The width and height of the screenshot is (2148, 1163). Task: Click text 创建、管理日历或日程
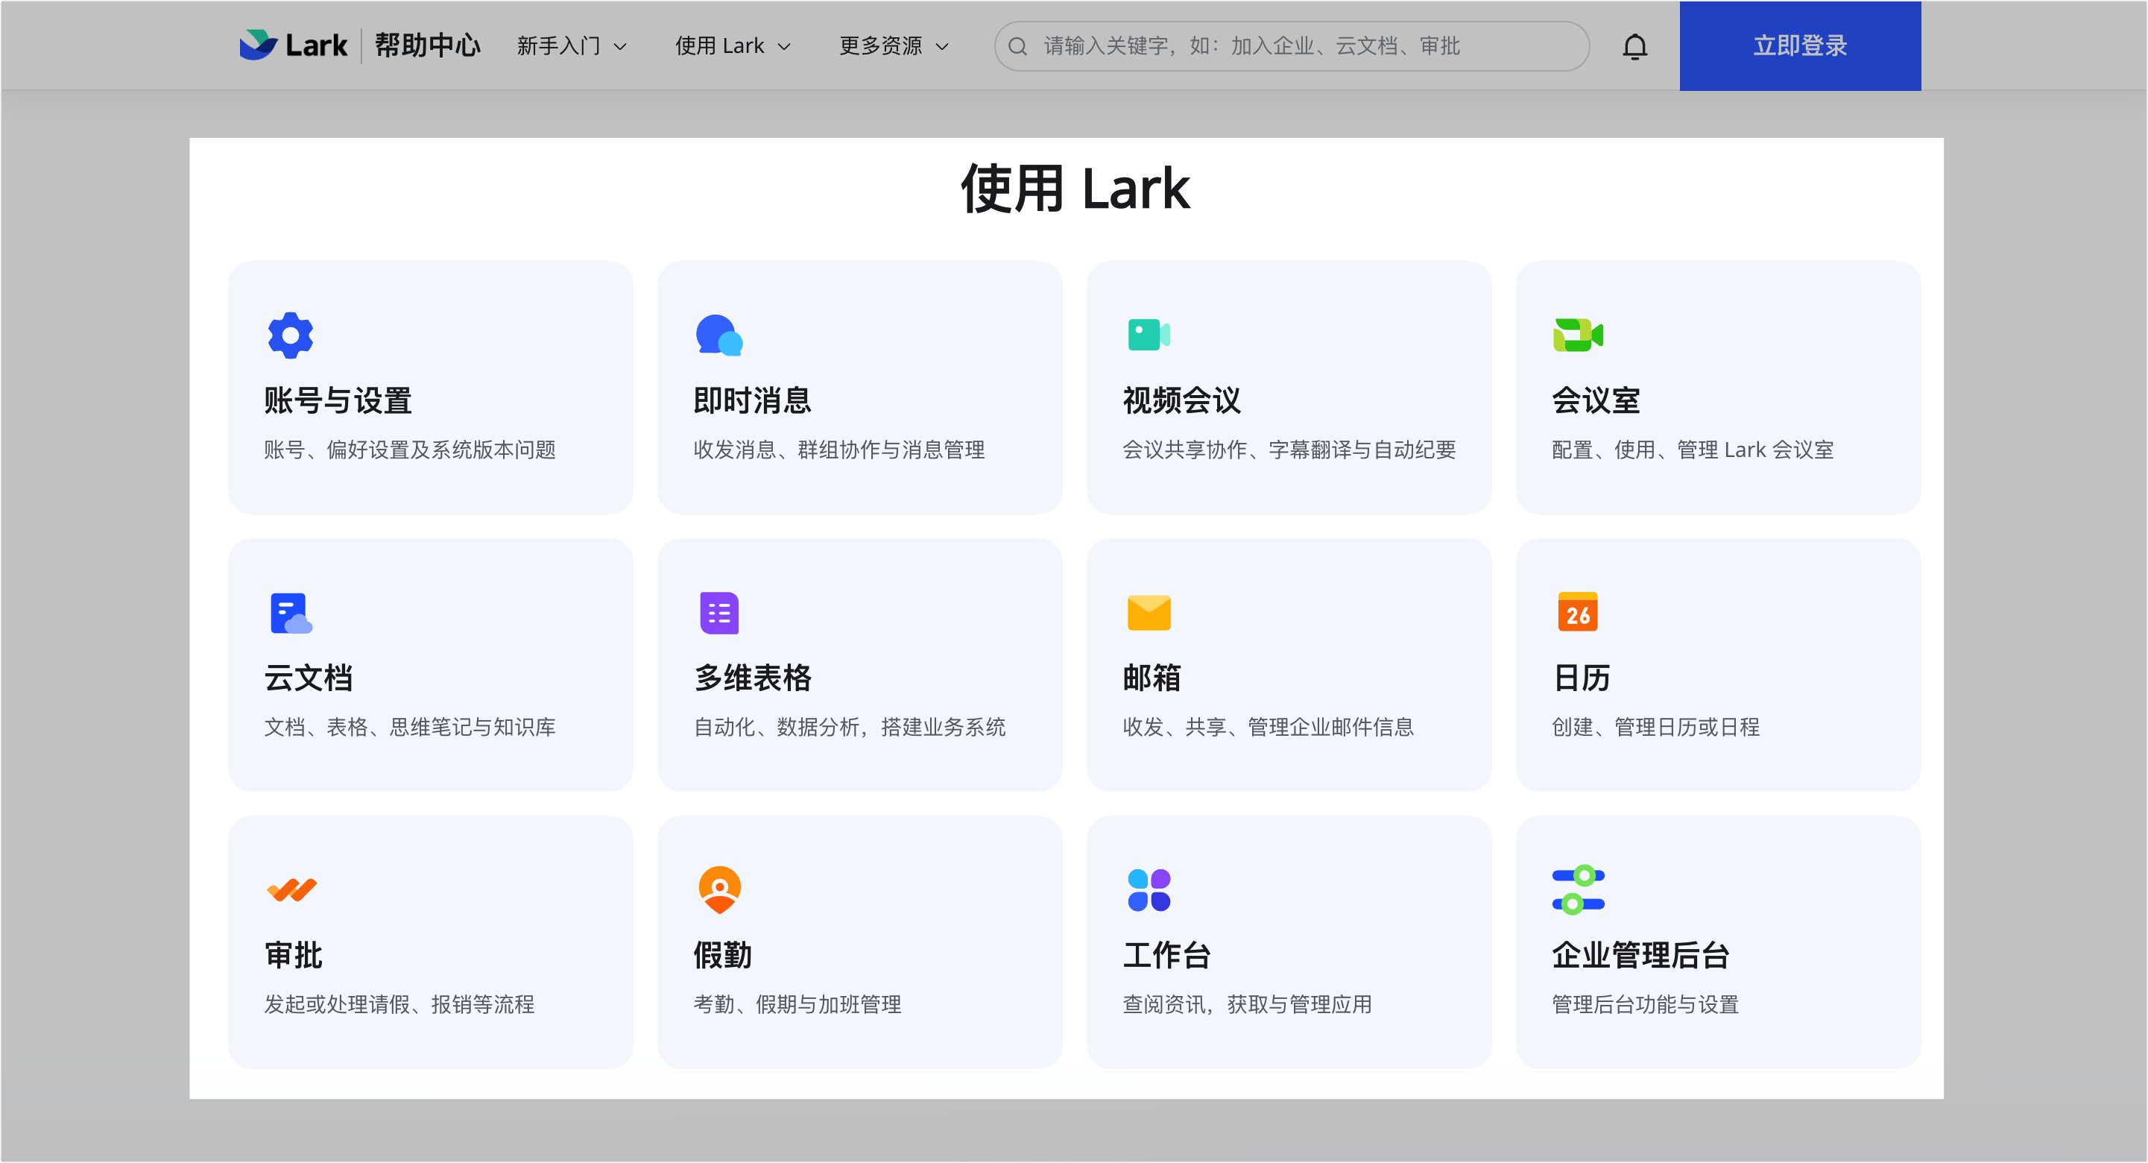point(1655,727)
